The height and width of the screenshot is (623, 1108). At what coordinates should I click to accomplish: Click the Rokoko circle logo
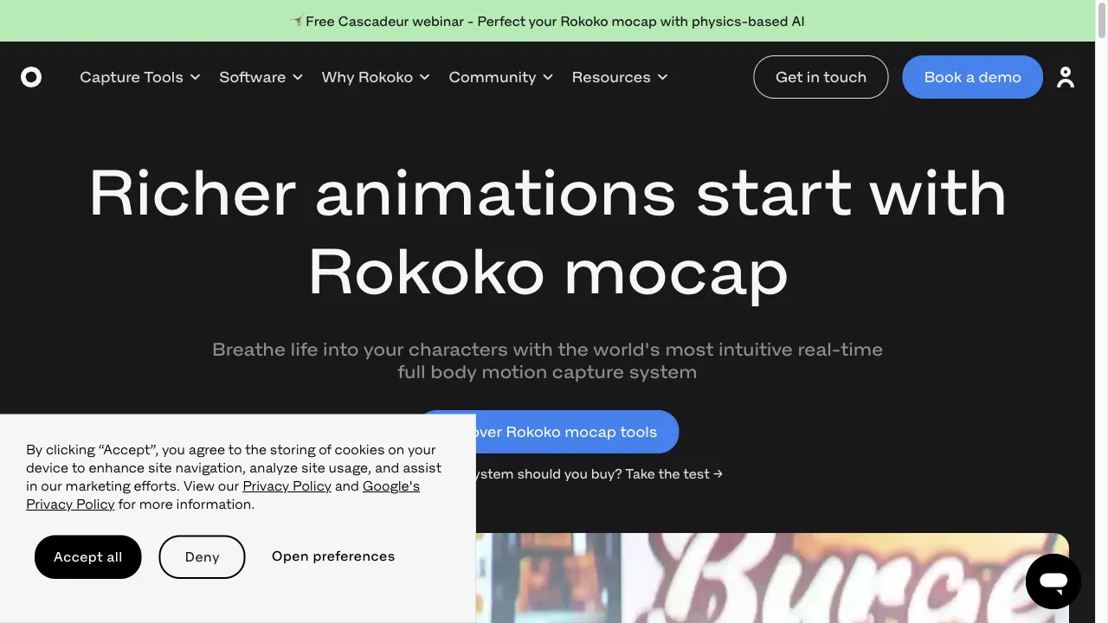[x=31, y=77]
